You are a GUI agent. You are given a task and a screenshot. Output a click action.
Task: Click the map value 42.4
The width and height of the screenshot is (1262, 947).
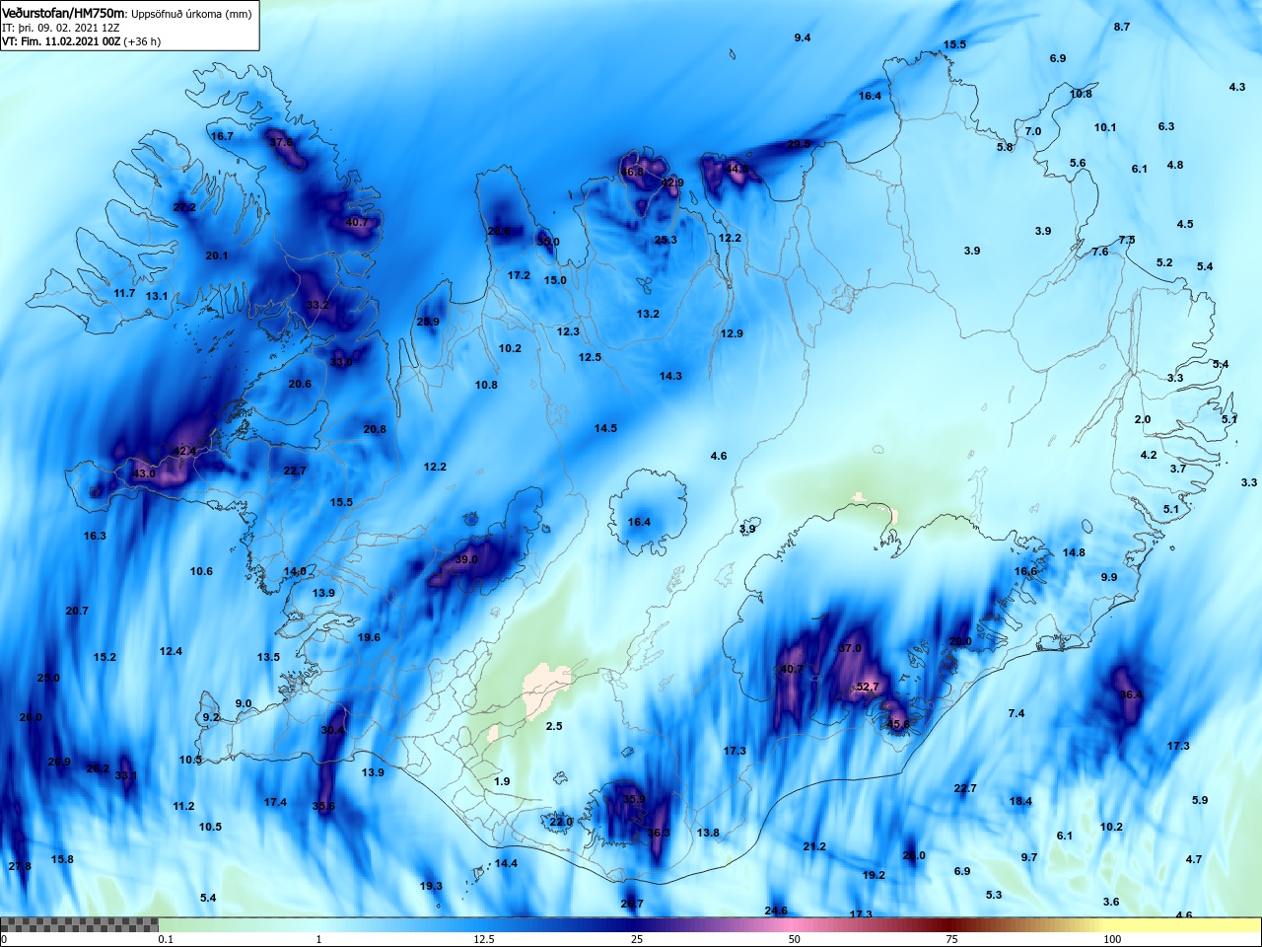click(x=184, y=451)
